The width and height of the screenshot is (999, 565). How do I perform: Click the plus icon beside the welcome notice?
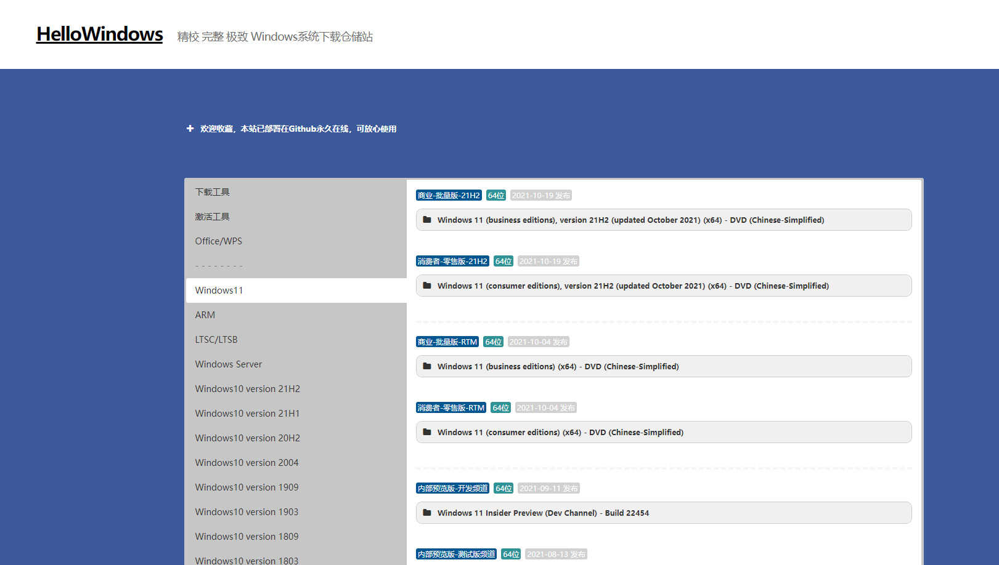(x=190, y=129)
